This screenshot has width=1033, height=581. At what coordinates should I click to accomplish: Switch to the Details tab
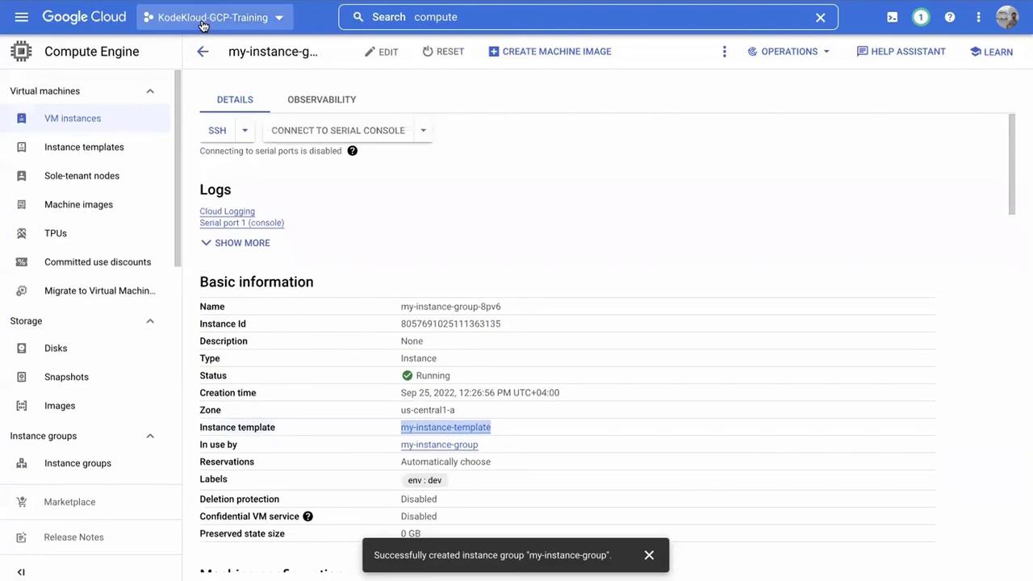click(x=235, y=100)
